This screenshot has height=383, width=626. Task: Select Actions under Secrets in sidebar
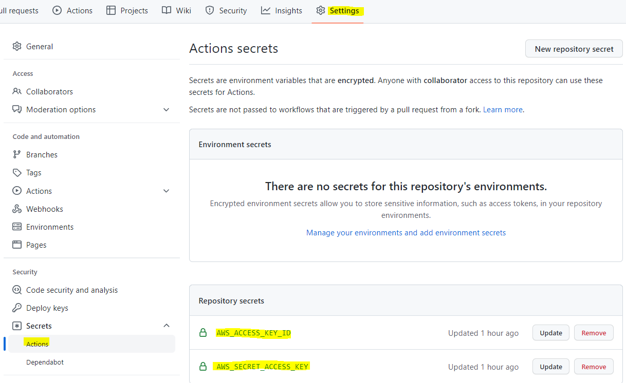coord(91,344)
